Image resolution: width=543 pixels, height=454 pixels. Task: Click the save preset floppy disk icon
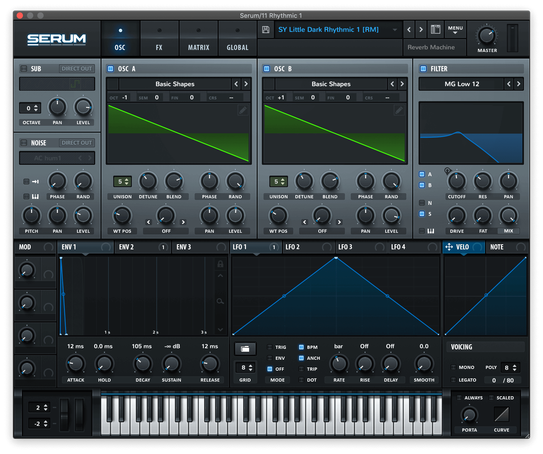pos(266,30)
